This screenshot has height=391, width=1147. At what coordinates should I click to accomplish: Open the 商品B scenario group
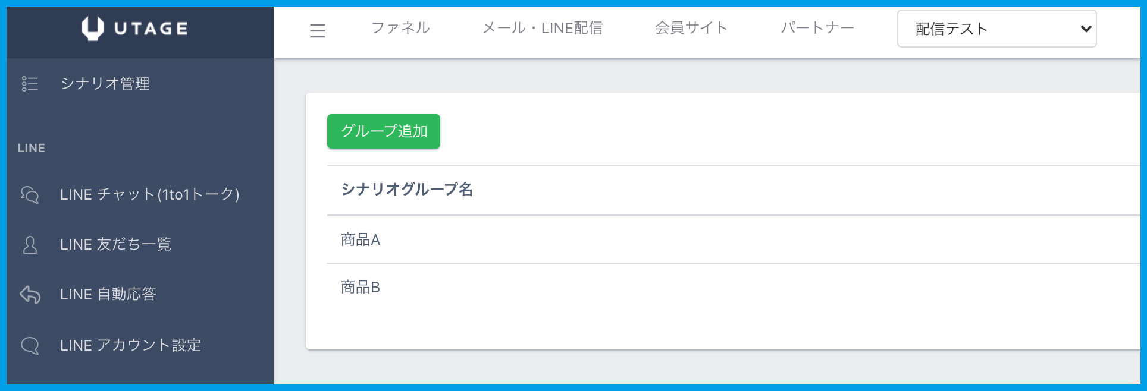361,288
